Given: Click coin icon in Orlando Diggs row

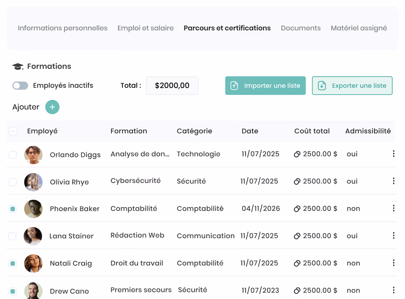Looking at the screenshot, I should pyautogui.click(x=297, y=154).
